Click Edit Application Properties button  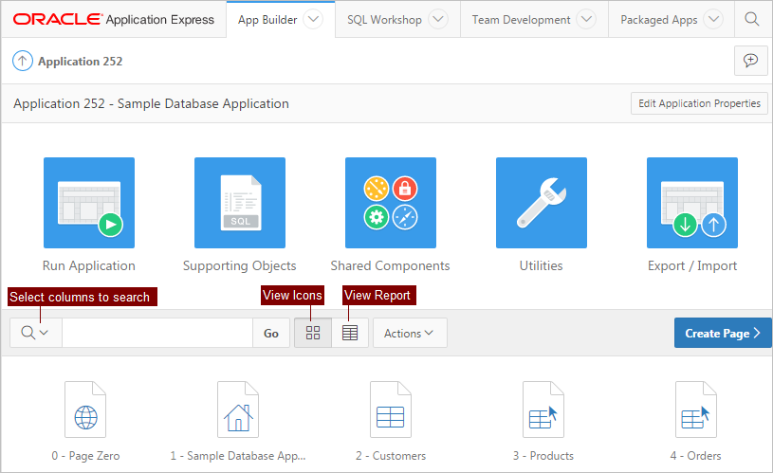click(699, 103)
